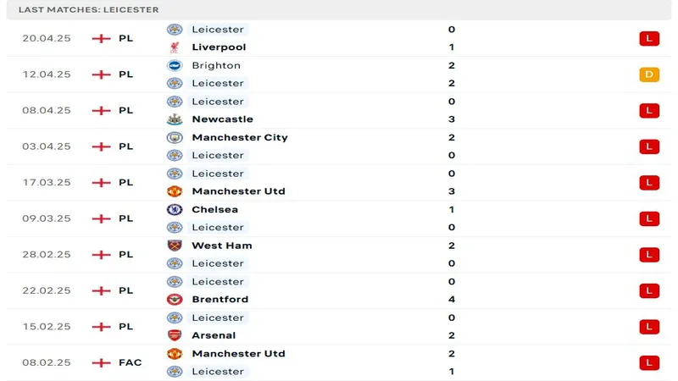
Task: Click the red L badge for Liverpool match
Action: (x=649, y=38)
